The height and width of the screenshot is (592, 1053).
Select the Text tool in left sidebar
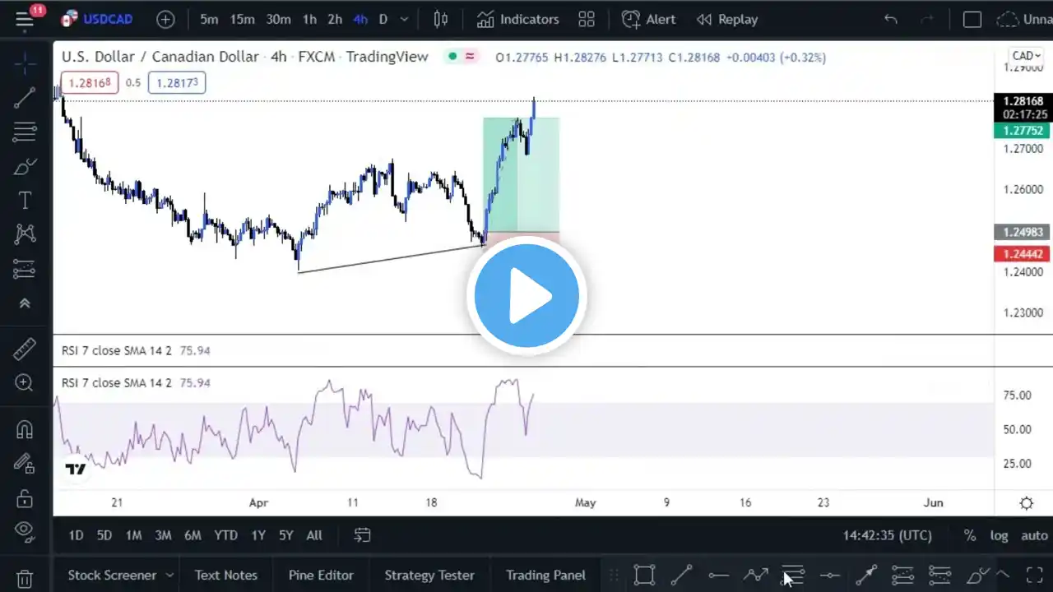point(25,200)
